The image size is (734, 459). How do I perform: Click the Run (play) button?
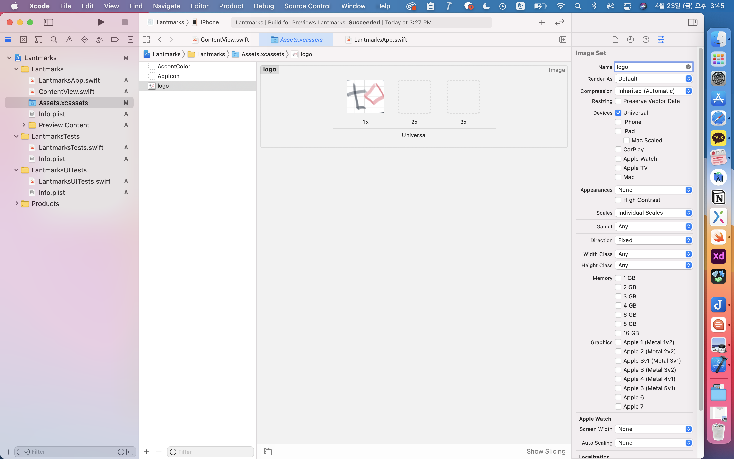tap(101, 22)
